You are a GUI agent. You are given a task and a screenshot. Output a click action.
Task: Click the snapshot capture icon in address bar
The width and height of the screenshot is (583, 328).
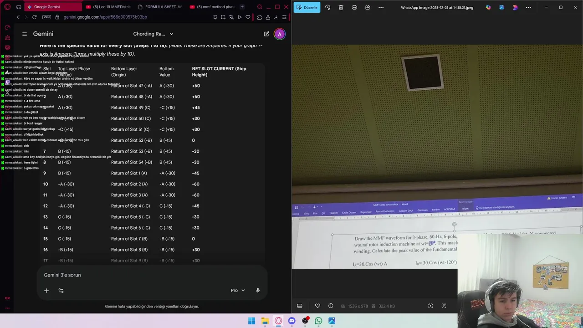click(223, 17)
